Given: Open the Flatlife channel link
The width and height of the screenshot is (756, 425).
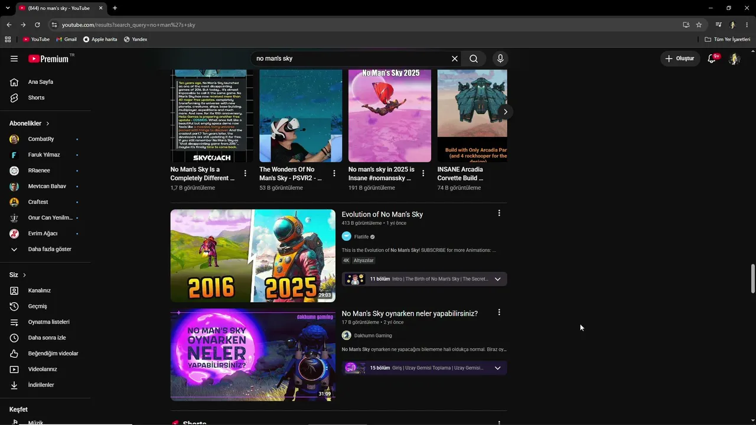Looking at the screenshot, I should pyautogui.click(x=361, y=237).
